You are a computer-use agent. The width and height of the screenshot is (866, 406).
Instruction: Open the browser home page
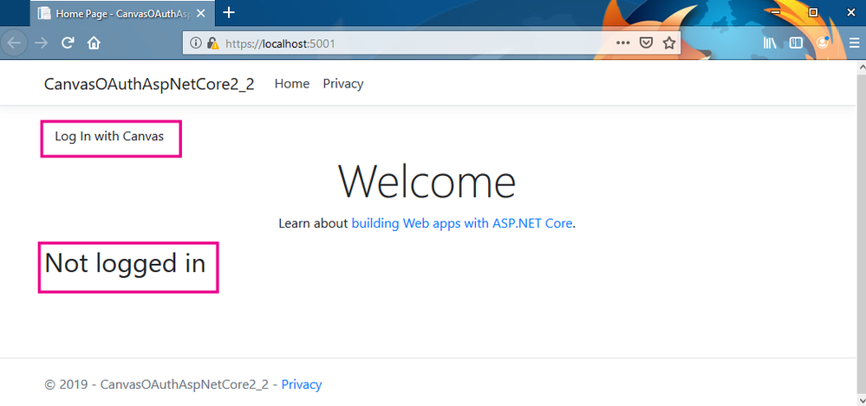(94, 43)
